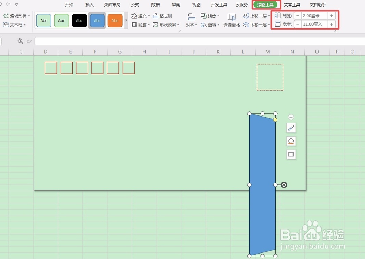Open the 形状效果 dropdown

pyautogui.click(x=166, y=25)
